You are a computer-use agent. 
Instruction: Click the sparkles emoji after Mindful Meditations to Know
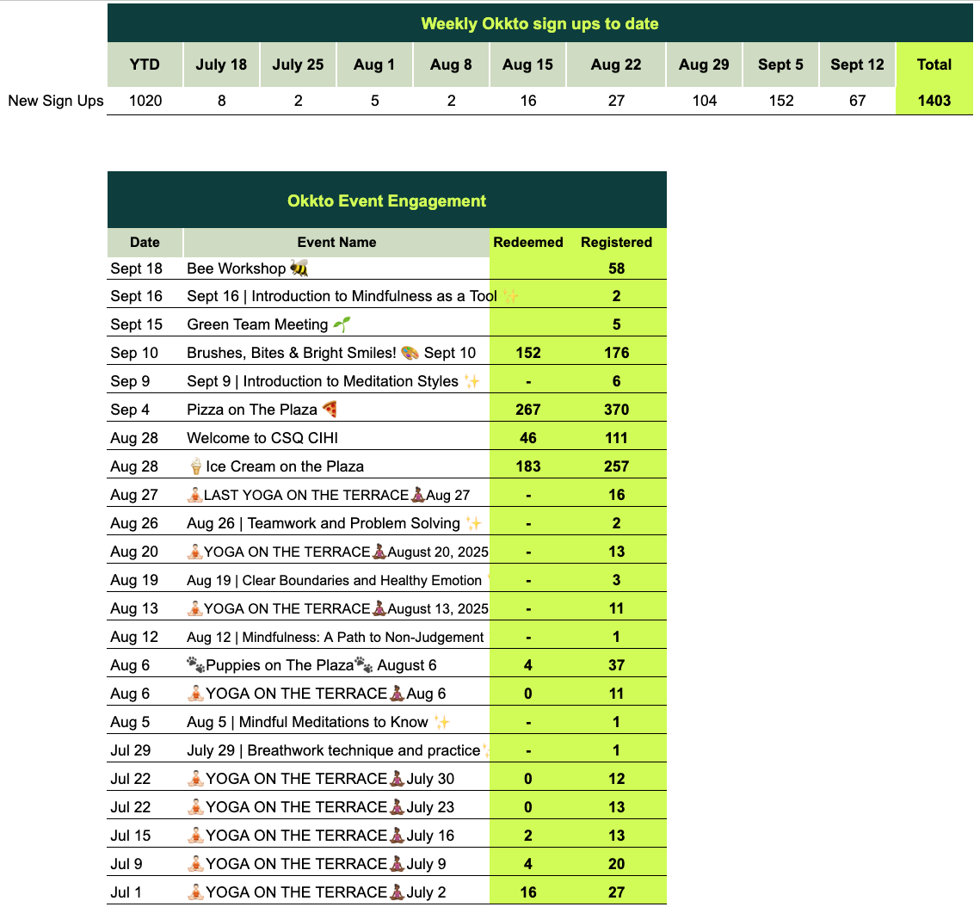point(441,722)
